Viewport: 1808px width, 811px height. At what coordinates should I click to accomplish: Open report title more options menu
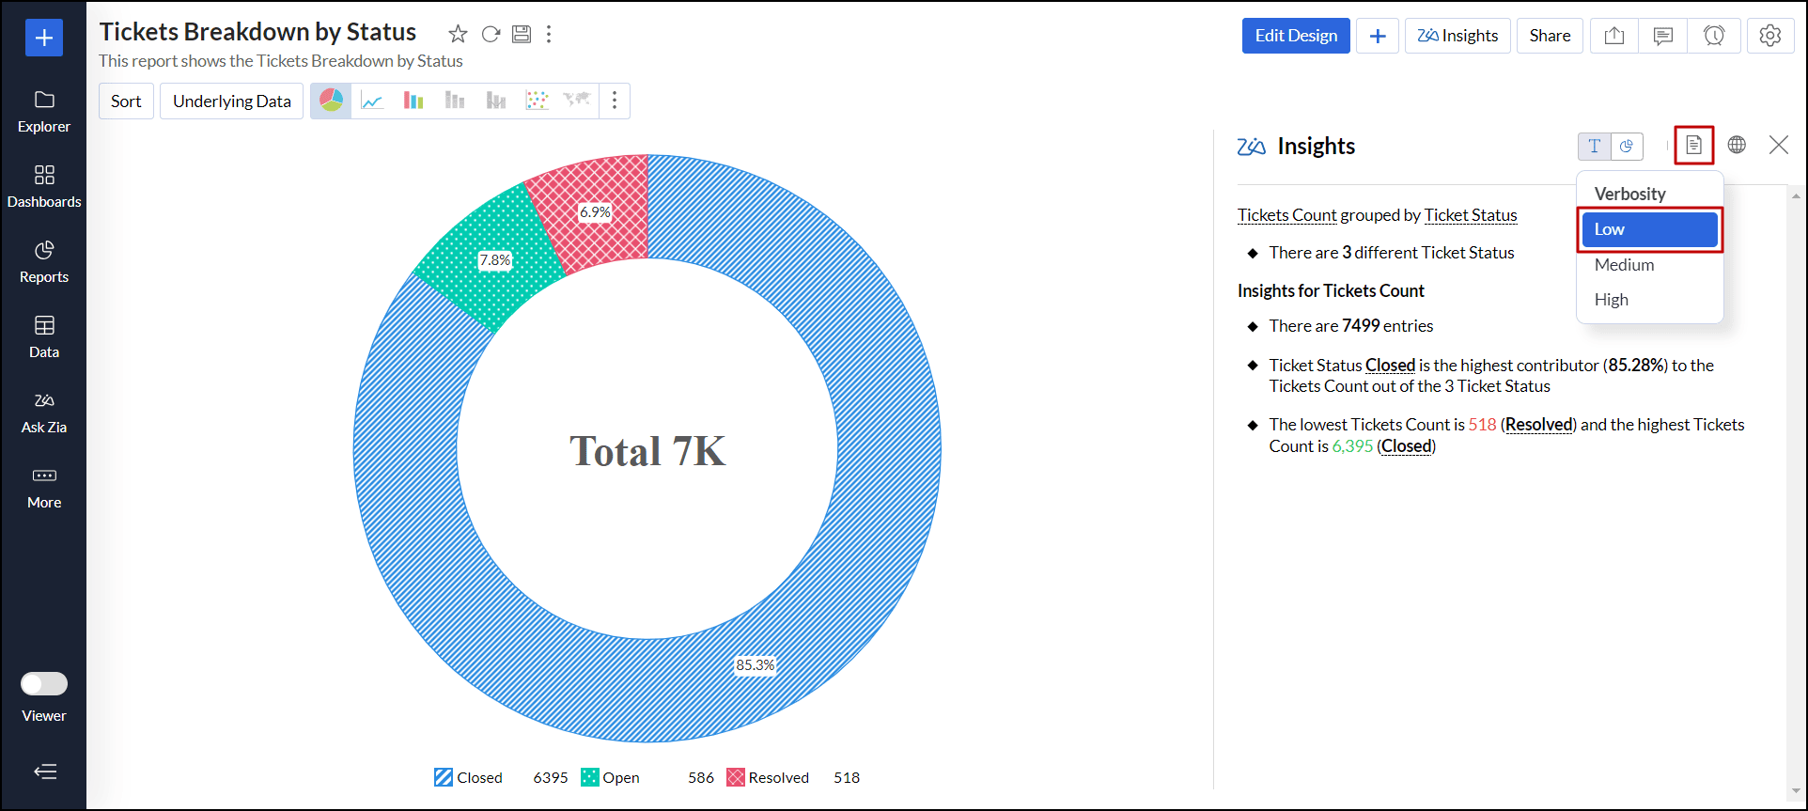coord(549,35)
